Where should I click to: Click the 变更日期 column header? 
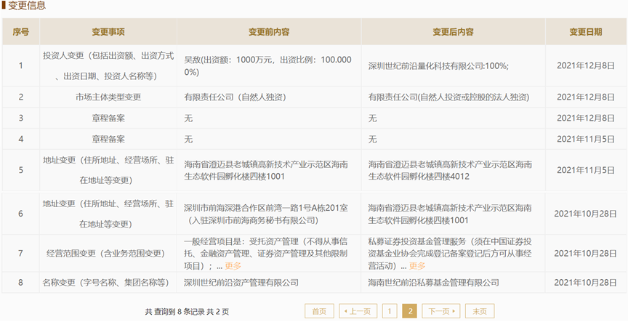click(x=586, y=32)
